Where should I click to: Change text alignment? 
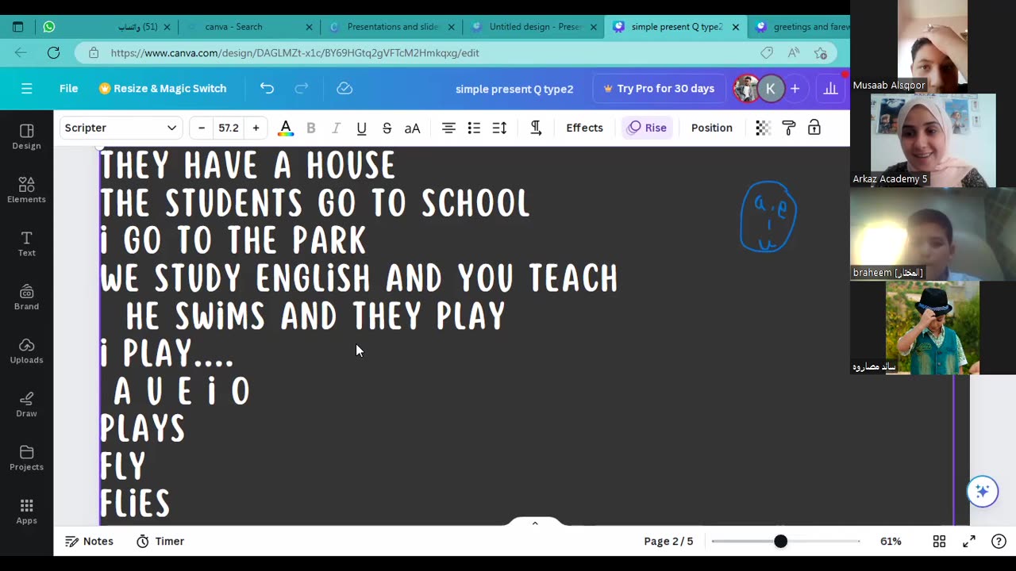click(448, 128)
